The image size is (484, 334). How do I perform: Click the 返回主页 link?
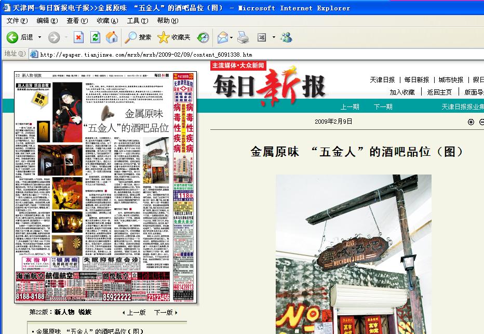[x=439, y=92]
